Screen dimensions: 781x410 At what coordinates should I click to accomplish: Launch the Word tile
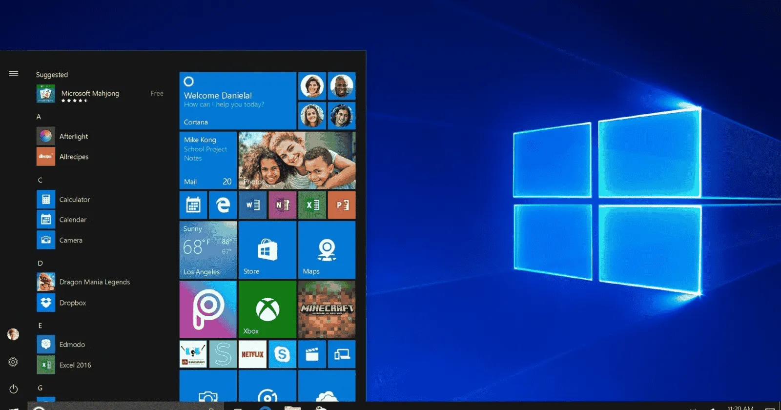pos(252,205)
